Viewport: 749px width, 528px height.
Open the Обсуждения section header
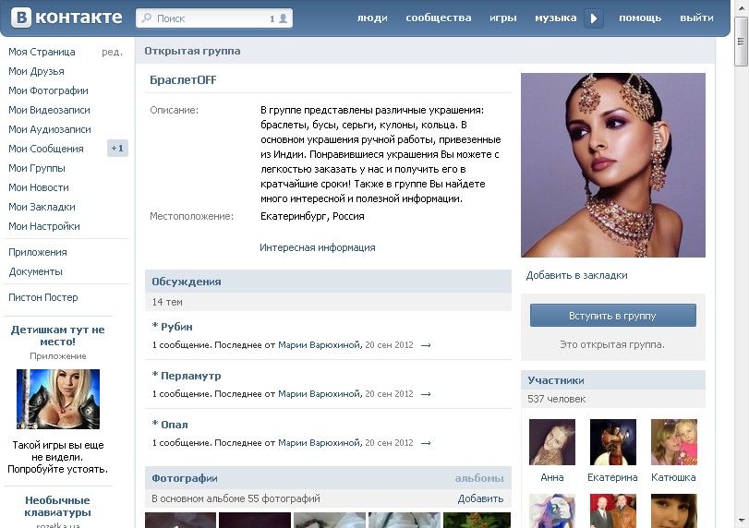[328, 282]
